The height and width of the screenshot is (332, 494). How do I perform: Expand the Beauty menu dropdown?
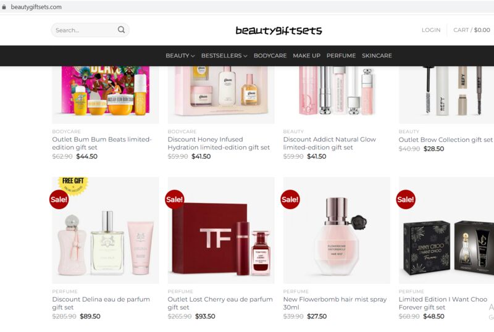pos(180,56)
